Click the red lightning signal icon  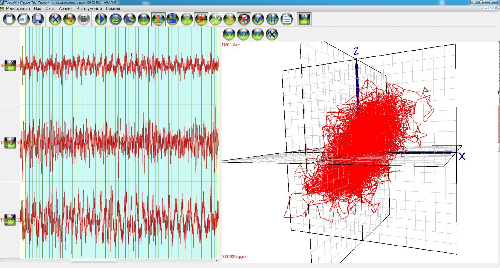[x=69, y=19]
